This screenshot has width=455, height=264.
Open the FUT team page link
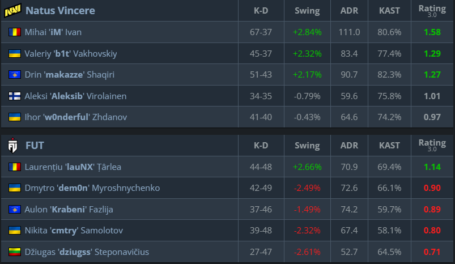(35, 146)
